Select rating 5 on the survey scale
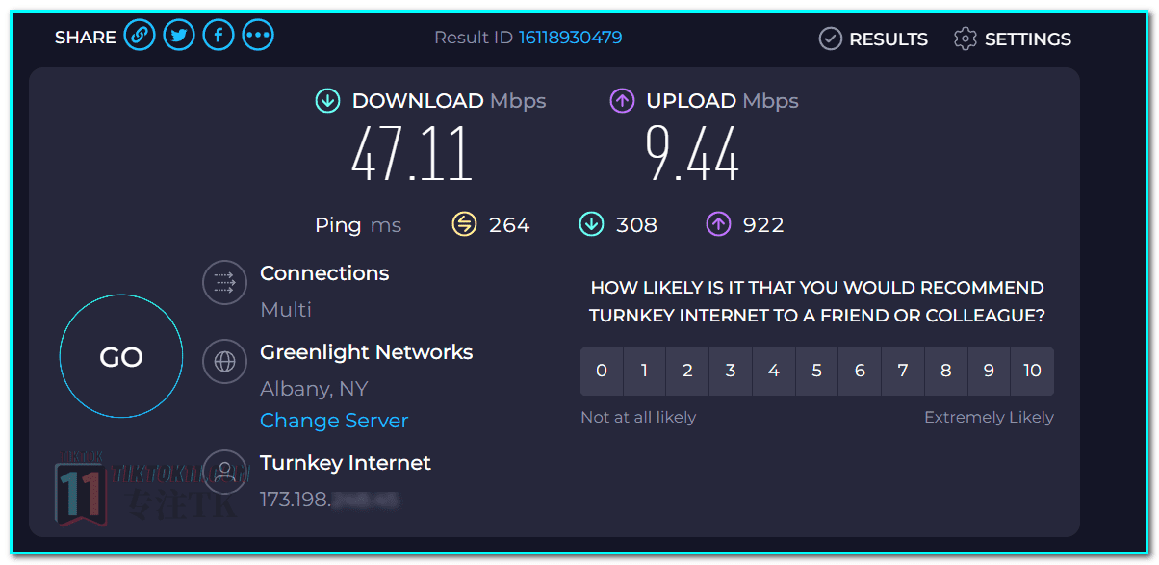This screenshot has width=1159, height=565. (816, 371)
